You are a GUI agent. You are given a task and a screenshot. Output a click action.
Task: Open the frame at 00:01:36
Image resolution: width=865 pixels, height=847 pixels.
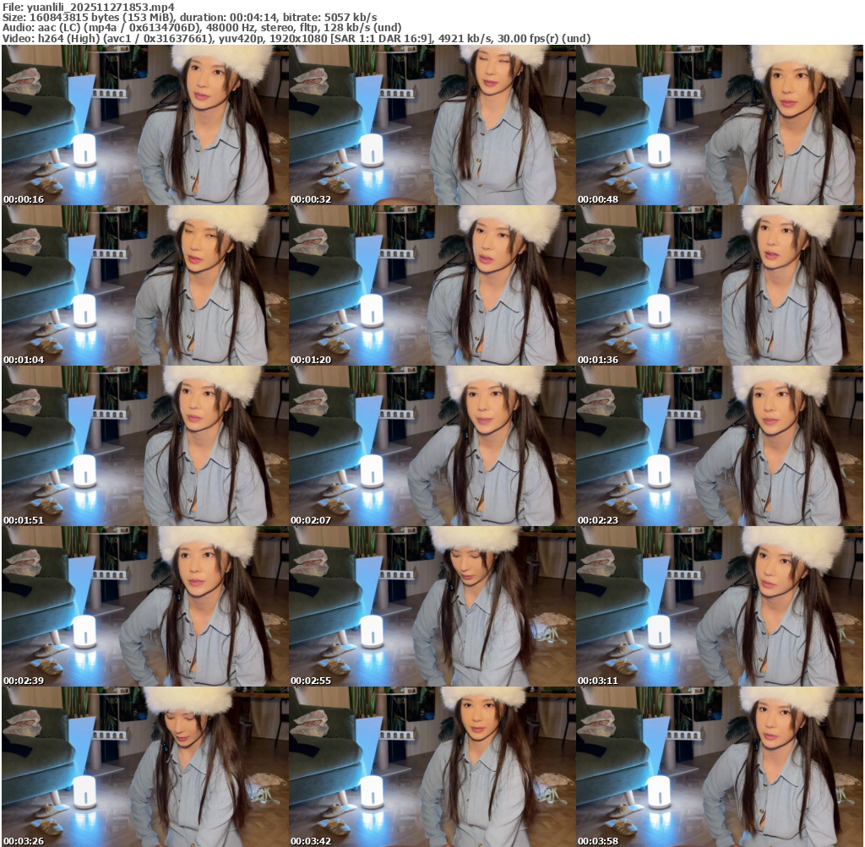[720, 285]
